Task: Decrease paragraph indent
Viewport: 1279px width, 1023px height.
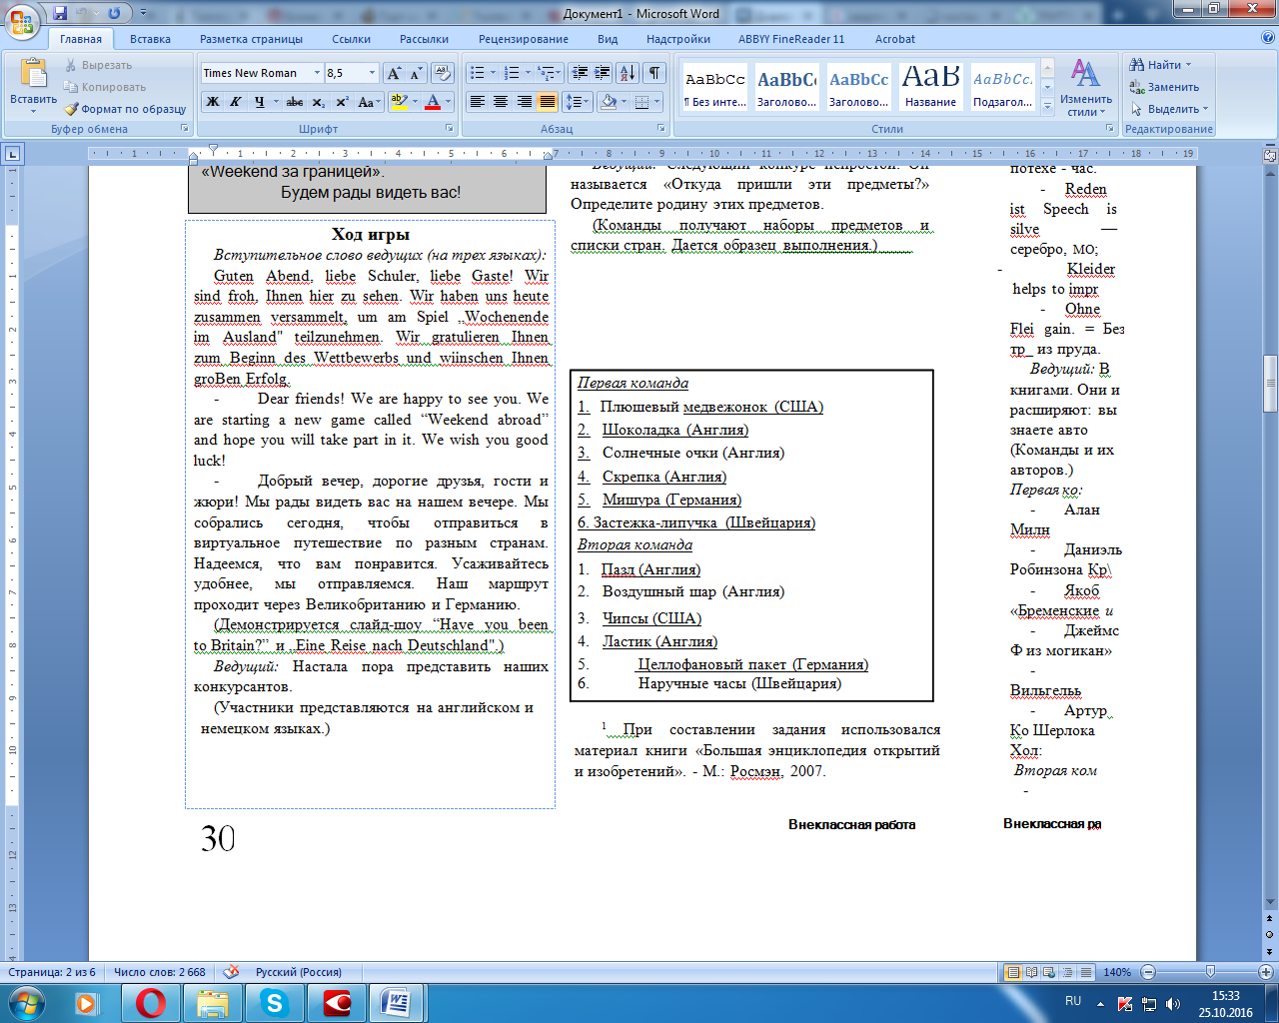Action: click(x=580, y=73)
